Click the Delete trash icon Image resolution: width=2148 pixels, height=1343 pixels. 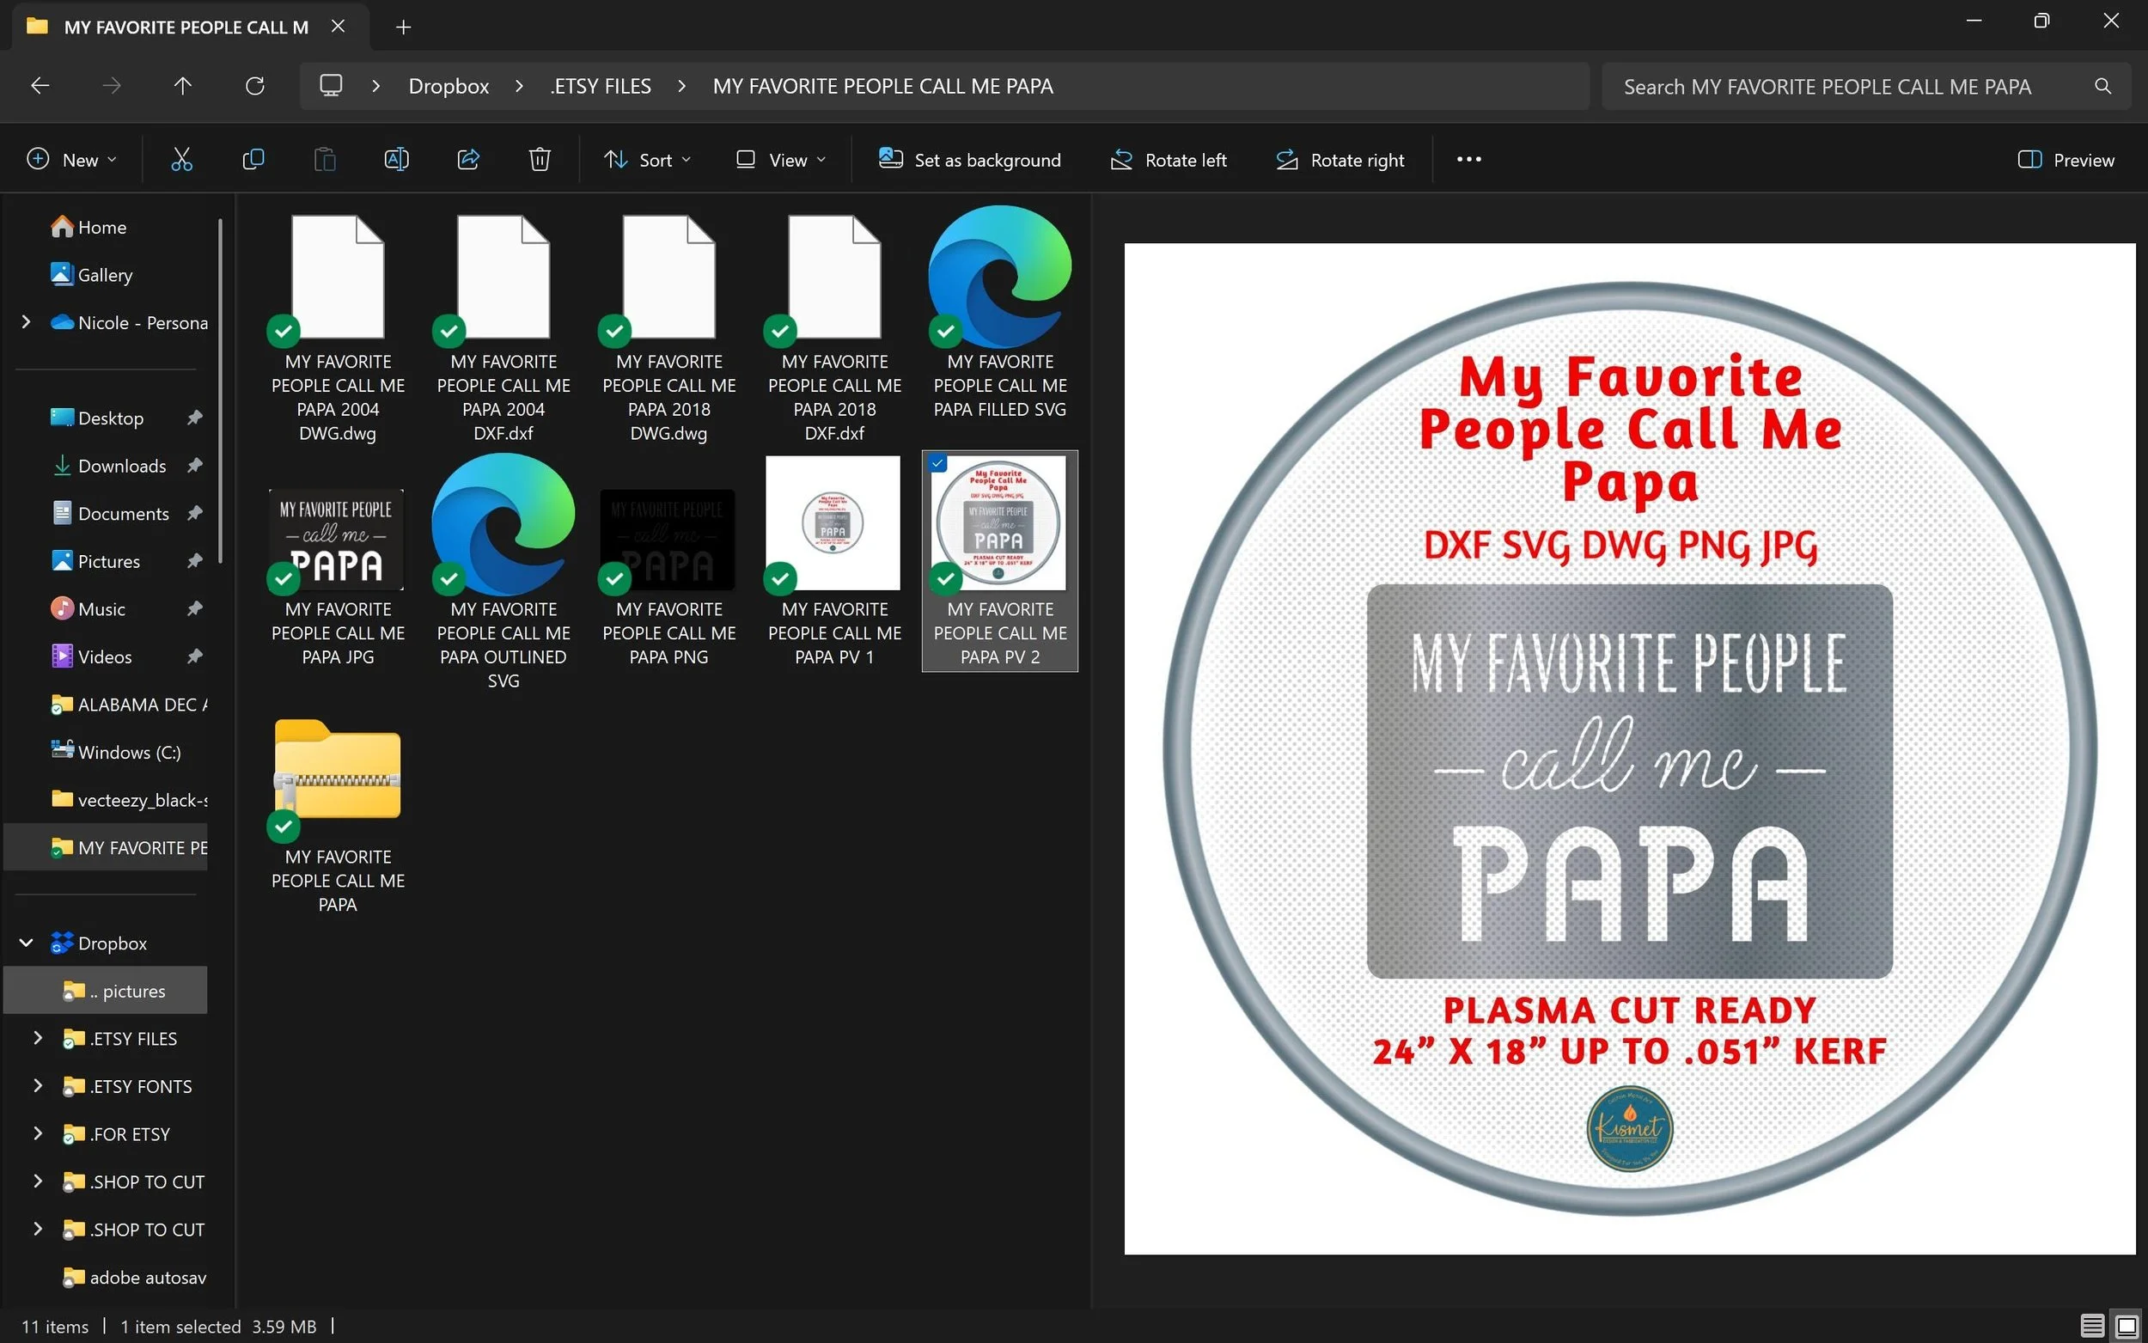pos(540,160)
